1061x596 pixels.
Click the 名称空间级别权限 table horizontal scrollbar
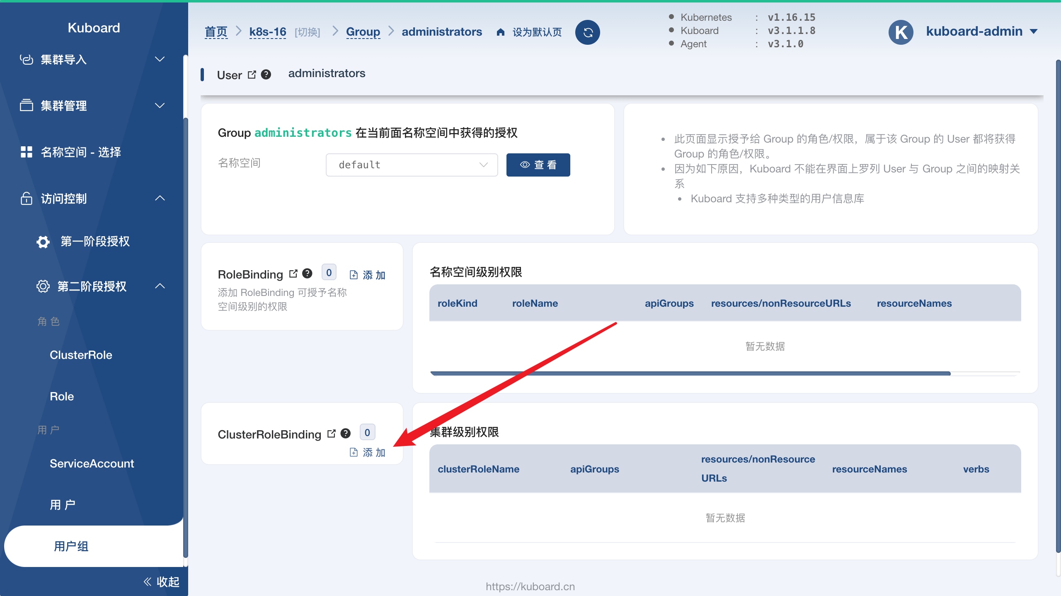coord(690,373)
